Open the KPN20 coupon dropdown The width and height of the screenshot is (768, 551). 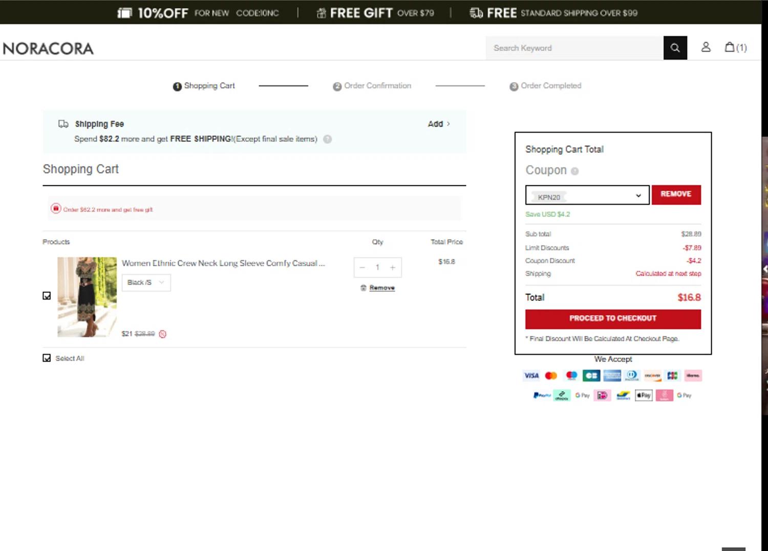pos(587,195)
